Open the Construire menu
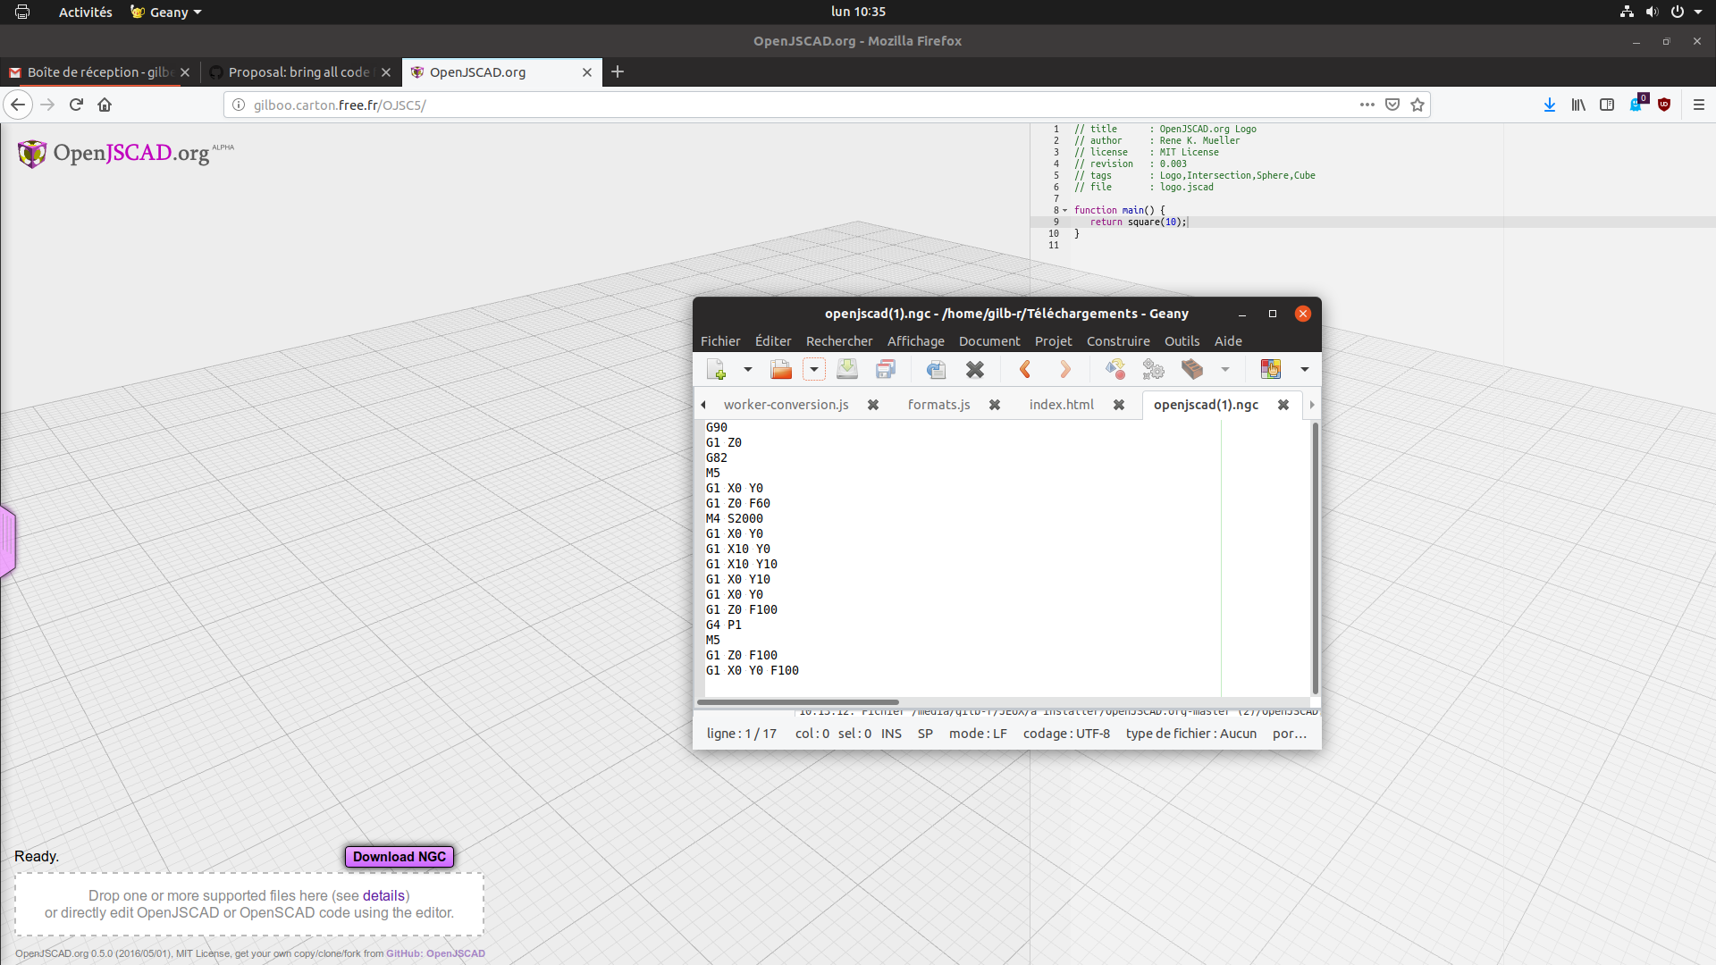 click(x=1118, y=341)
